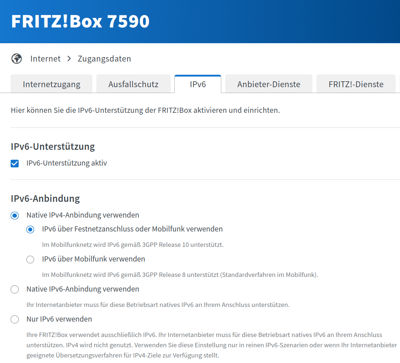Viewport: 400px width, 363px height.
Task: Open the FRITZ!-Dienste tab
Action: [x=356, y=84]
